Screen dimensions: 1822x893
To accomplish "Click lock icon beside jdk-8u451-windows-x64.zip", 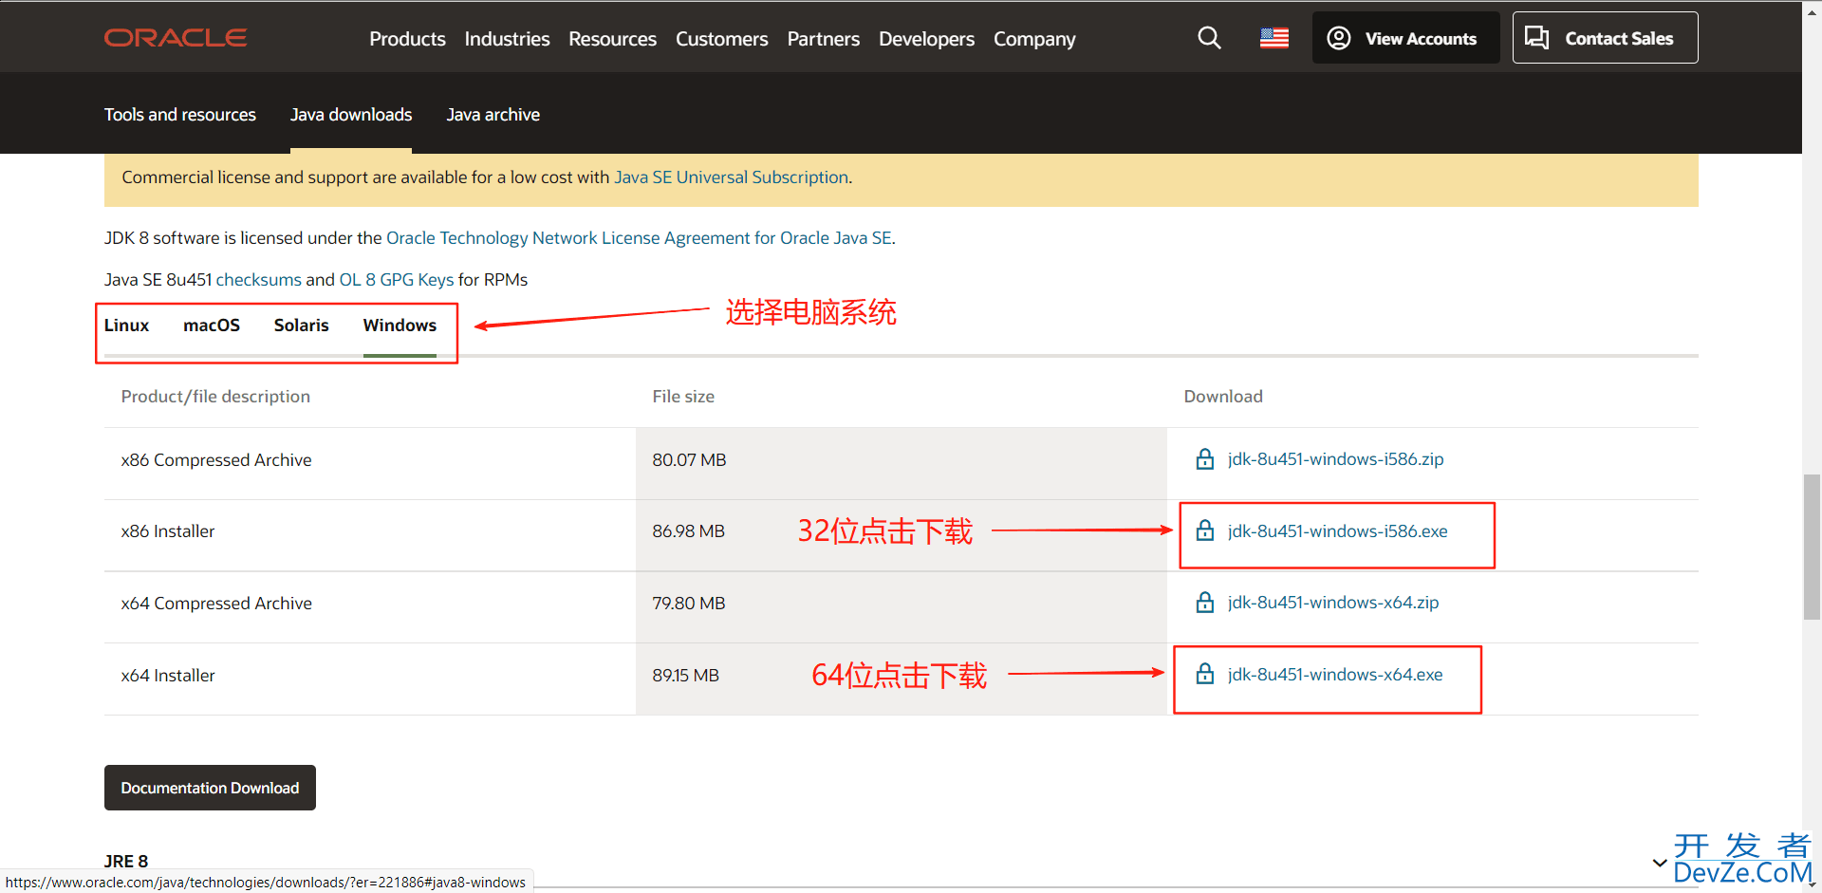I will click(1205, 603).
